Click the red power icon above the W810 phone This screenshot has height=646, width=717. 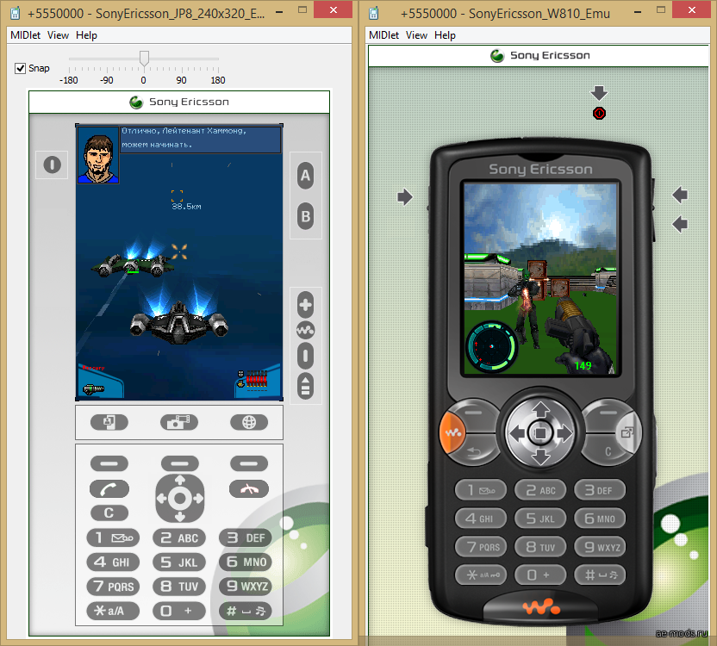click(600, 113)
